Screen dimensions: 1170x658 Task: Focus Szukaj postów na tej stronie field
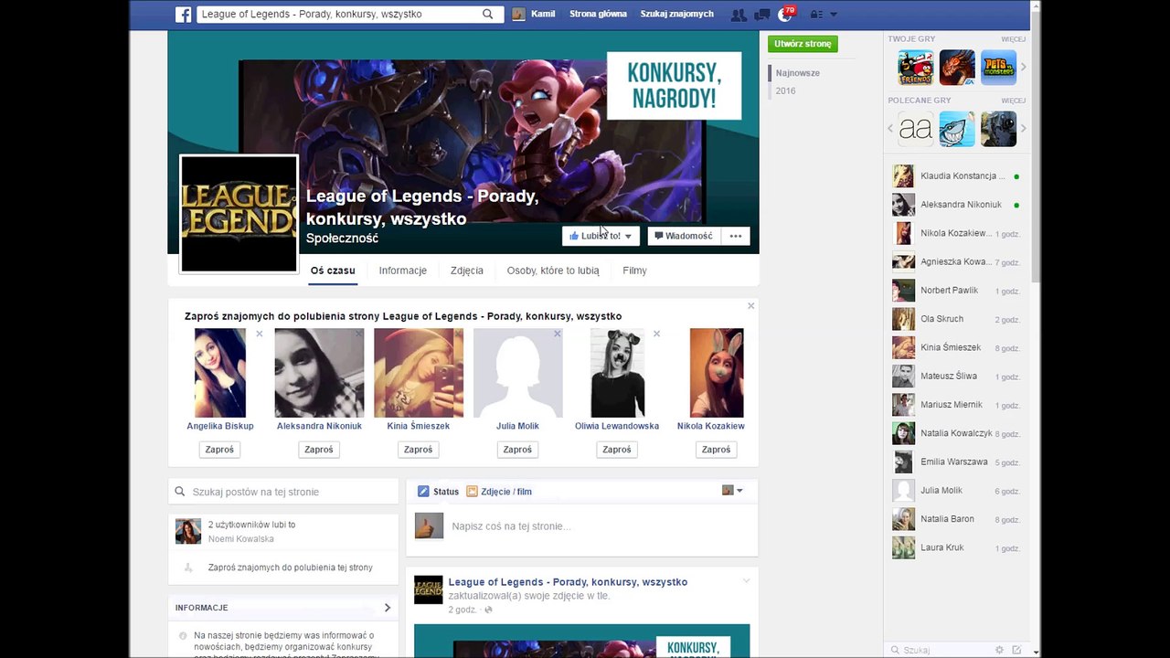click(x=283, y=492)
